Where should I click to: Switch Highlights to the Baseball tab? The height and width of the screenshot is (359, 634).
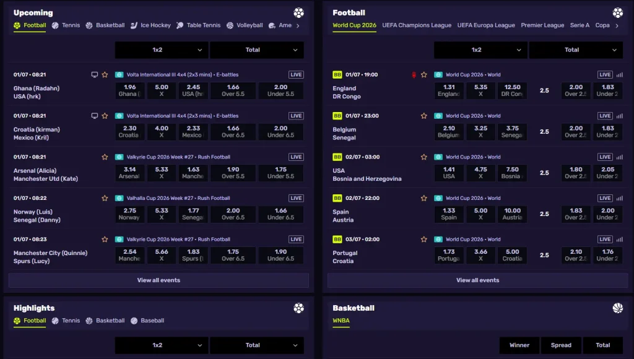coord(147,321)
